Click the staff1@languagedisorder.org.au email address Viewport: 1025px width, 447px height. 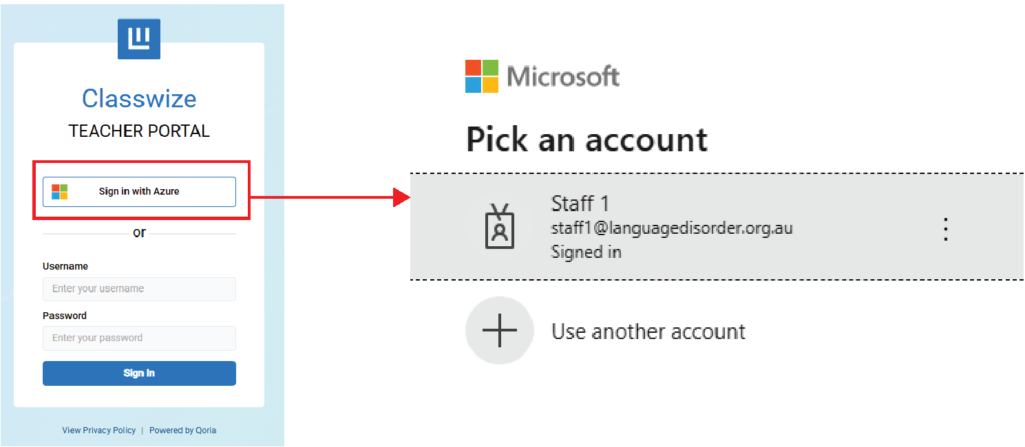point(672,228)
